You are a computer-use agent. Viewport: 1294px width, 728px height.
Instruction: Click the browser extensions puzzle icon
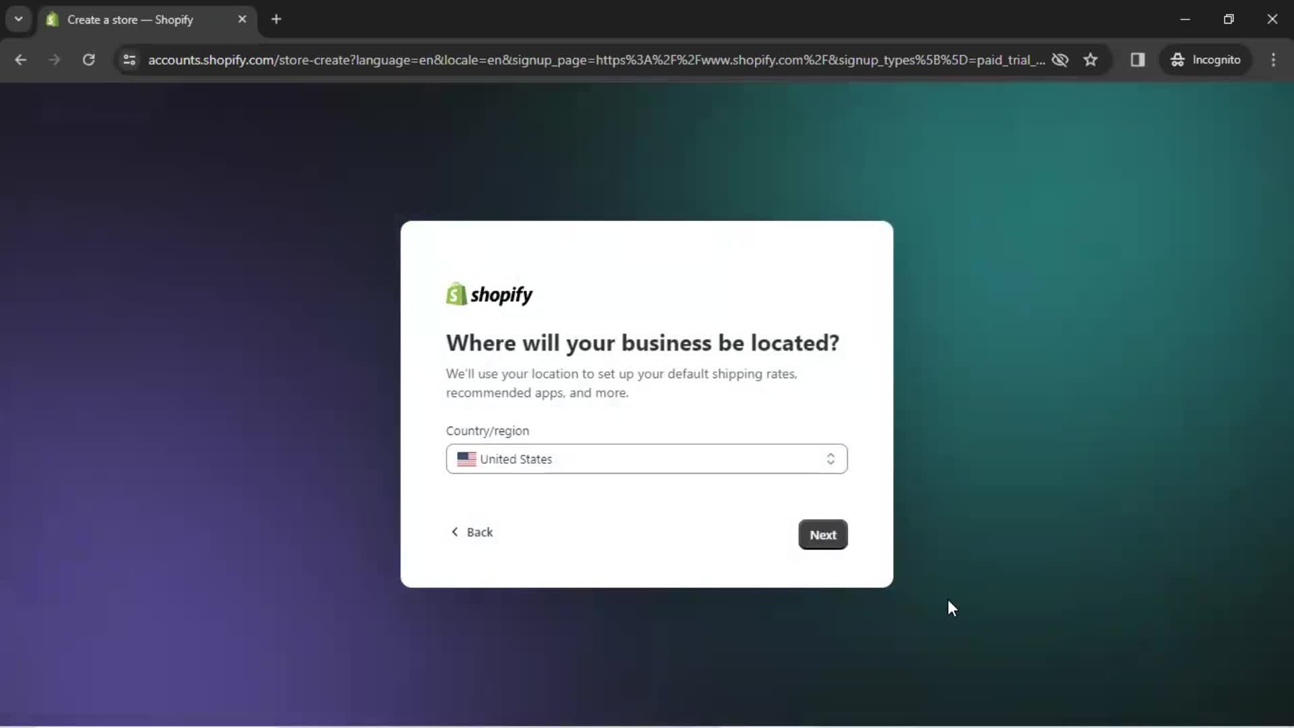click(1138, 59)
